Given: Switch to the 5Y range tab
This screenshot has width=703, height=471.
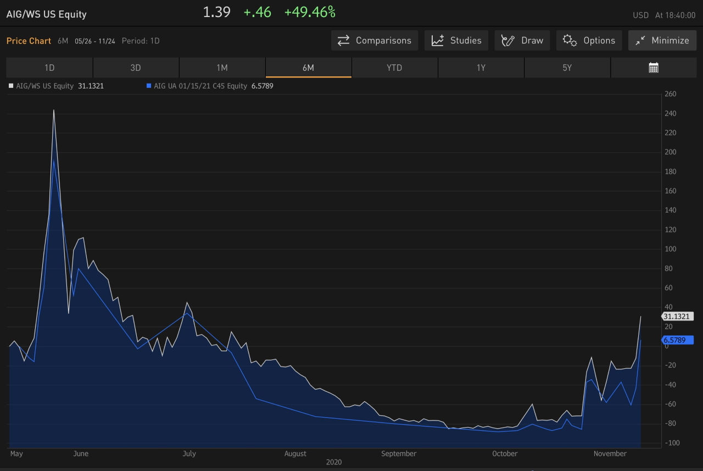Looking at the screenshot, I should (567, 68).
